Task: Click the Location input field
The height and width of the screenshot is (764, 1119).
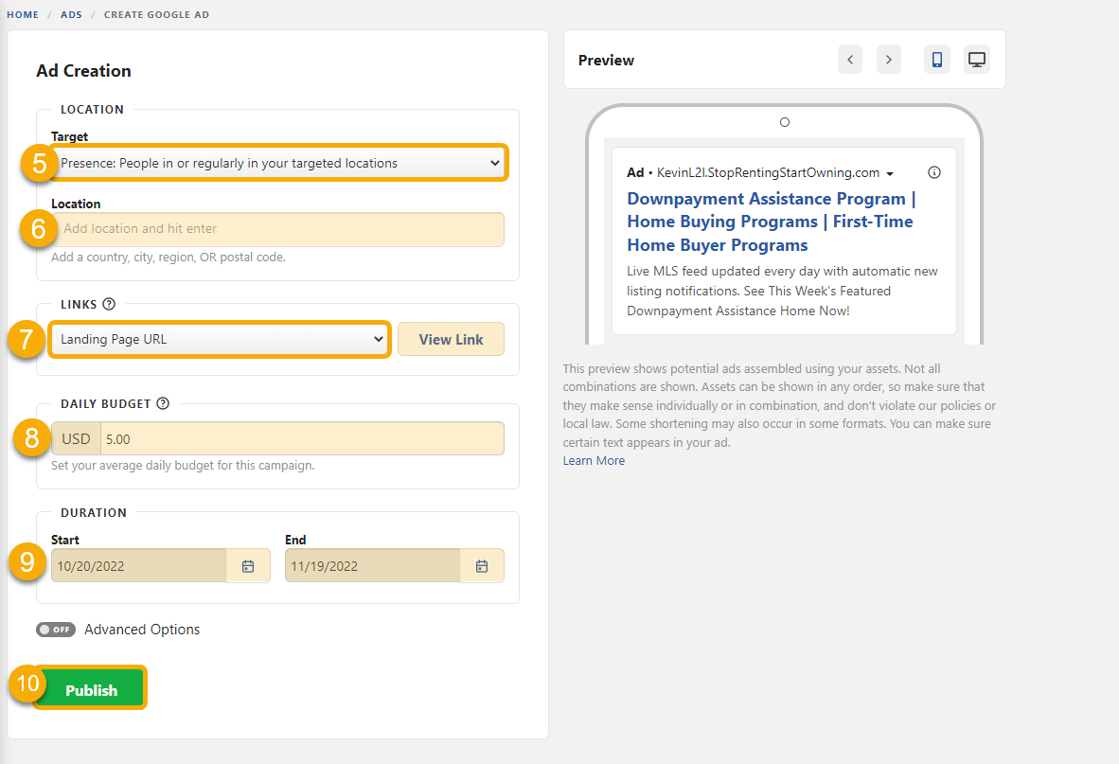Action: (x=279, y=229)
